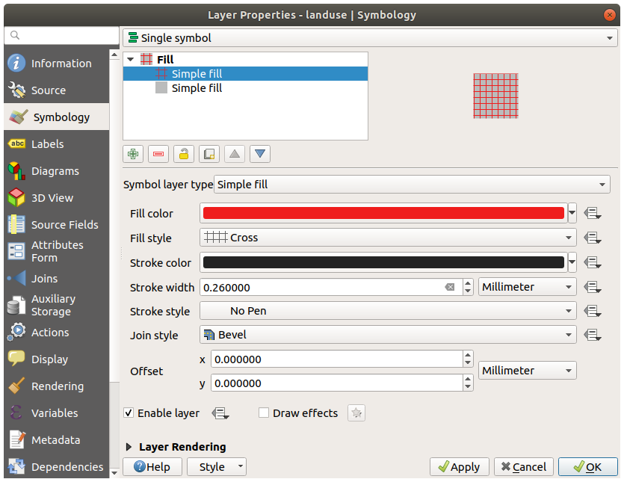Move symbol layer up with arrow
This screenshot has width=627, height=485.
235,154
